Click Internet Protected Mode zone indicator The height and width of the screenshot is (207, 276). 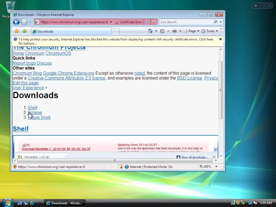[149, 167]
